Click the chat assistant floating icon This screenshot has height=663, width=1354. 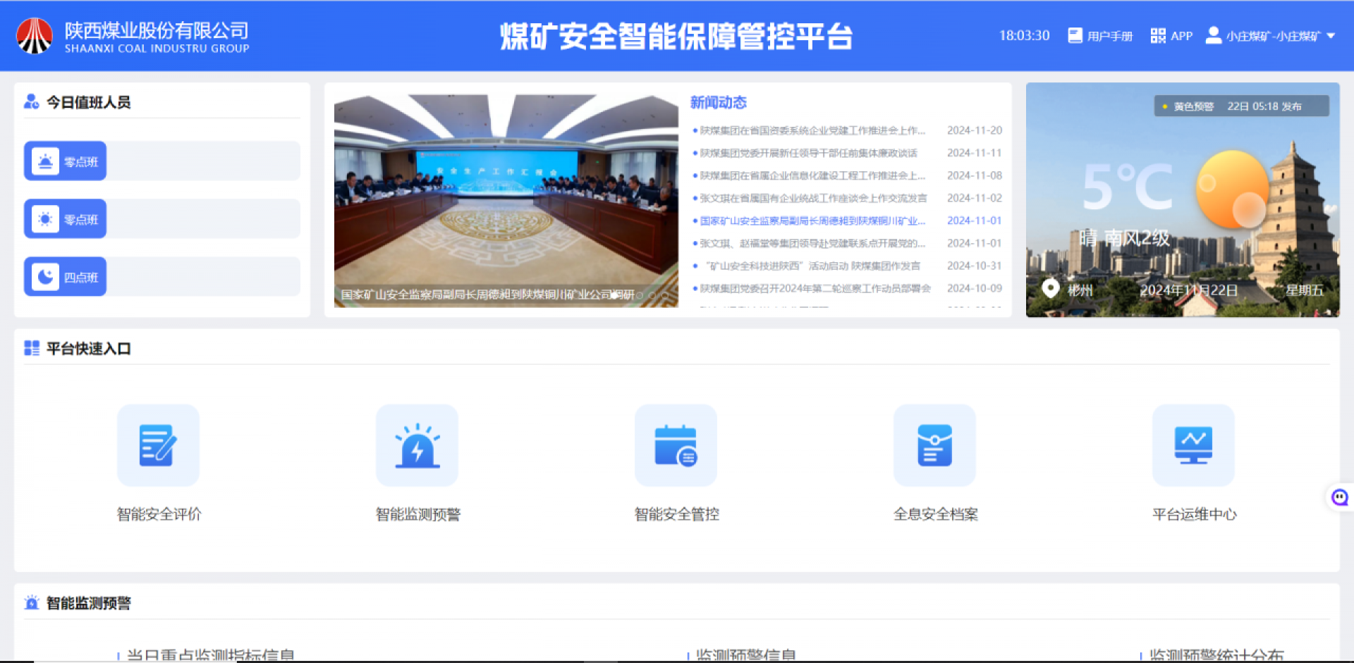pos(1339,498)
